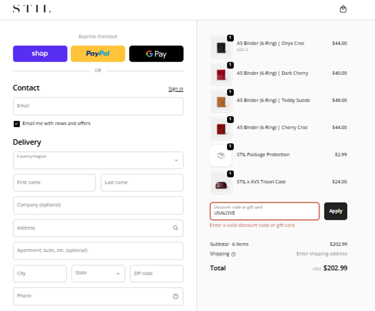Click the 'A5 Binder (6-Ring) | Onyx Croc' text
The image size is (375, 311).
(270, 43)
